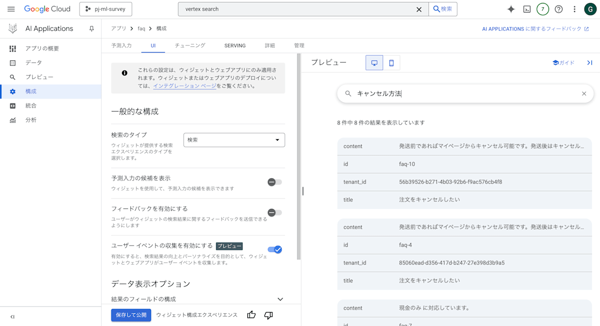The image size is (600, 326).
Task: Collapse the left sidebar chevron
Action: coord(12,316)
